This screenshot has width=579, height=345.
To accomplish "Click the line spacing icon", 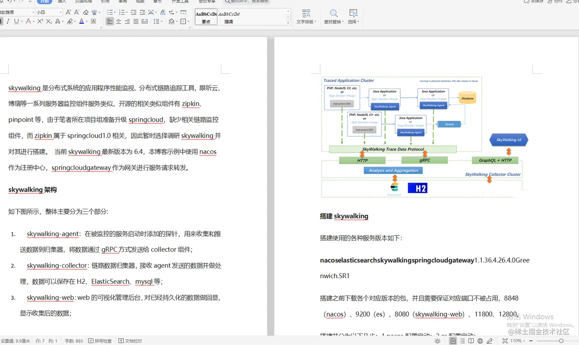I will click(x=156, y=21).
